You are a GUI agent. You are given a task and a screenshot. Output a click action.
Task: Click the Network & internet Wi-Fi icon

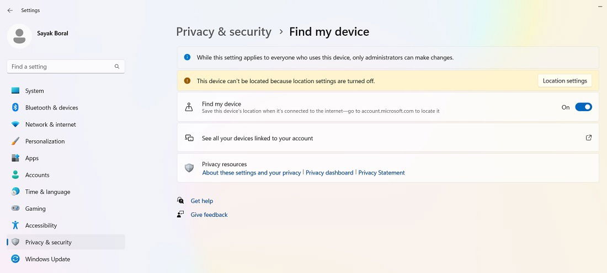click(x=15, y=124)
